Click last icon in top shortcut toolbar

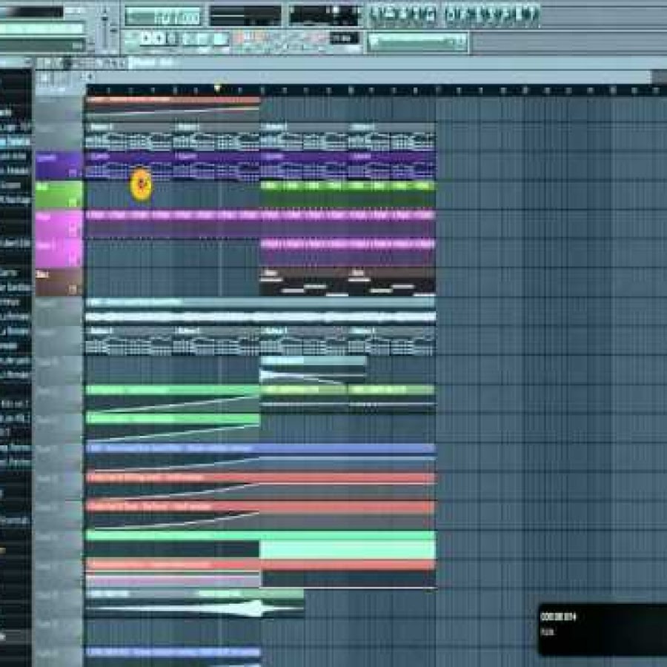pyautogui.click(x=528, y=14)
